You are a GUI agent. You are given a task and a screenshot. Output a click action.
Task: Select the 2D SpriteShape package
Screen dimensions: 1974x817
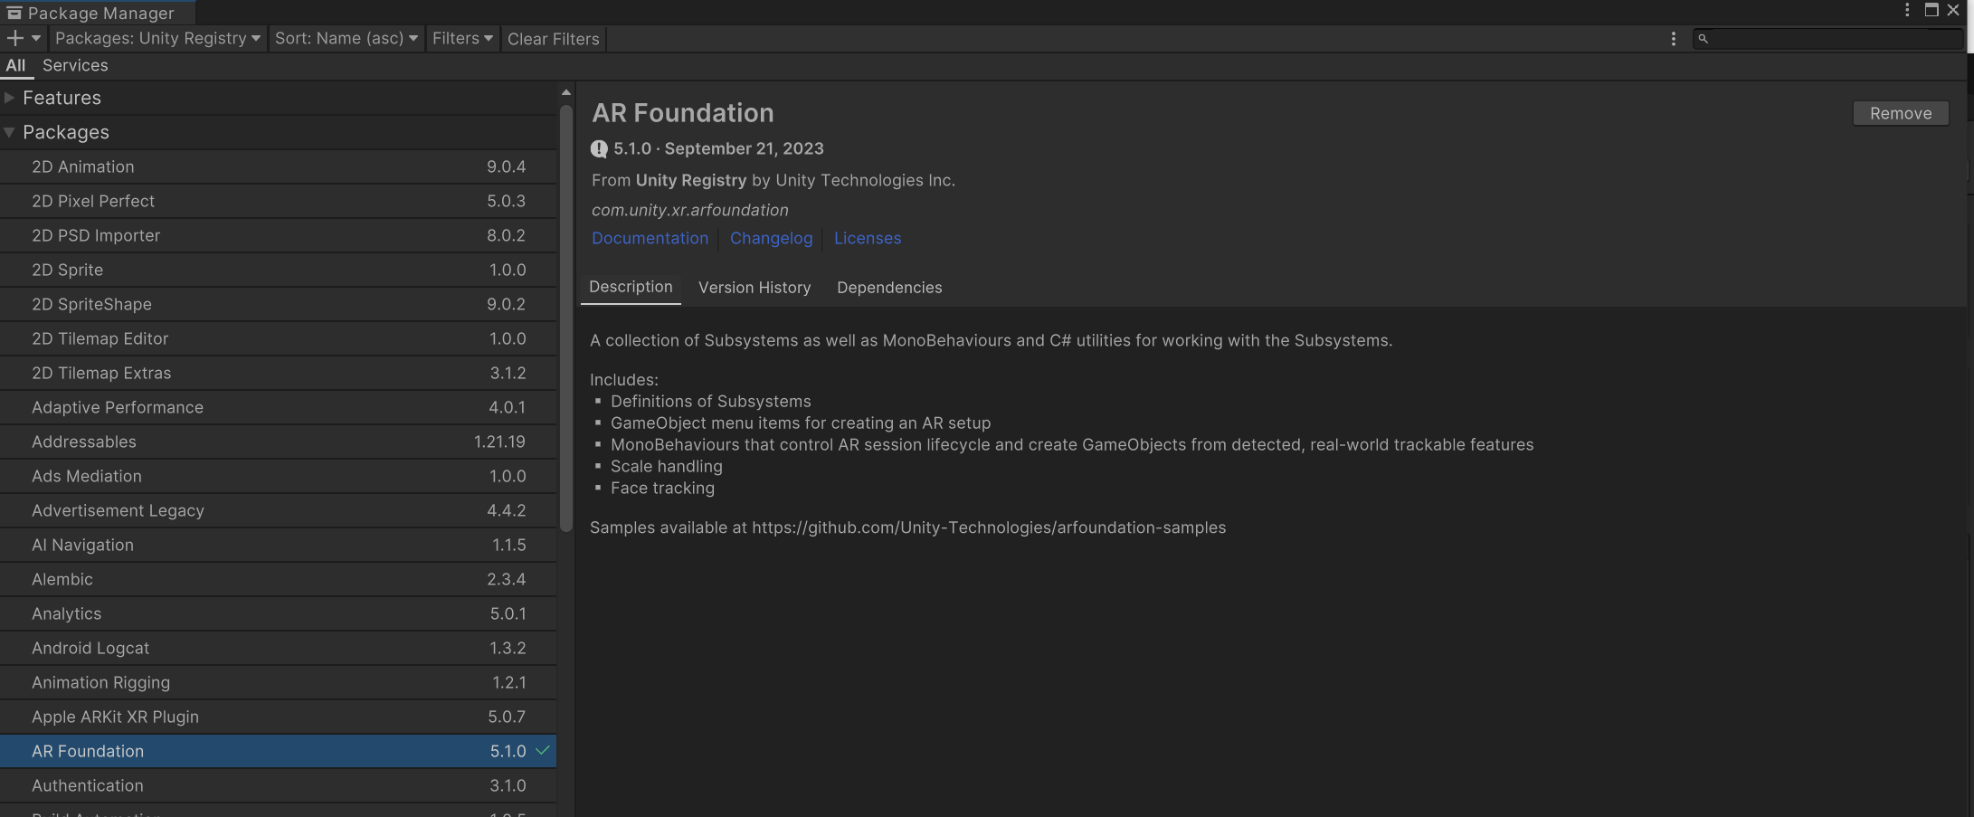tap(278, 304)
